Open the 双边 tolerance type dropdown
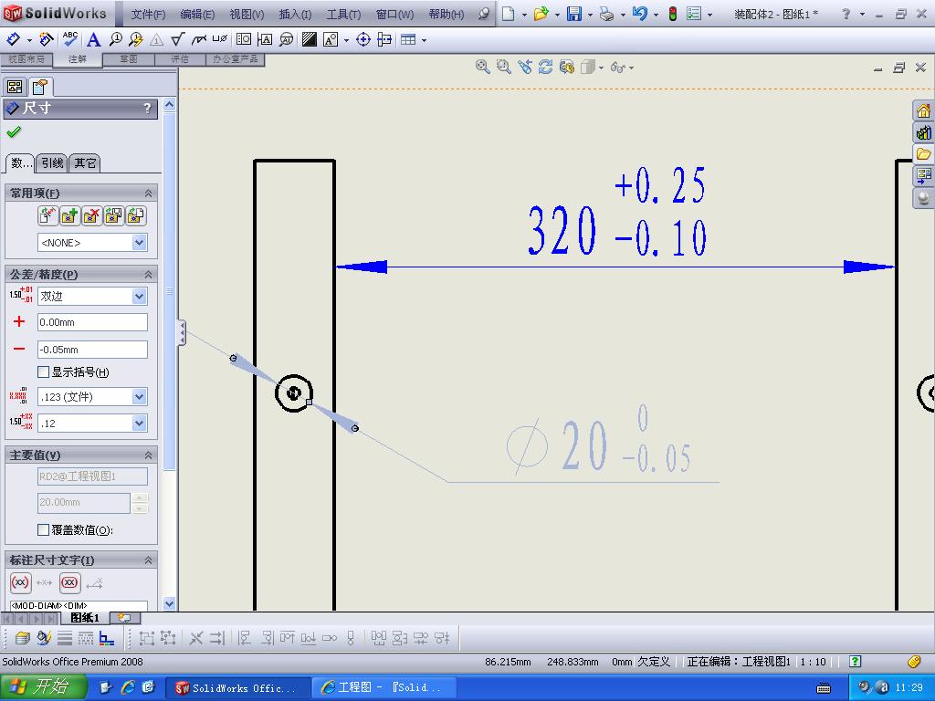Viewport: 935px width, 701px height. coord(140,297)
